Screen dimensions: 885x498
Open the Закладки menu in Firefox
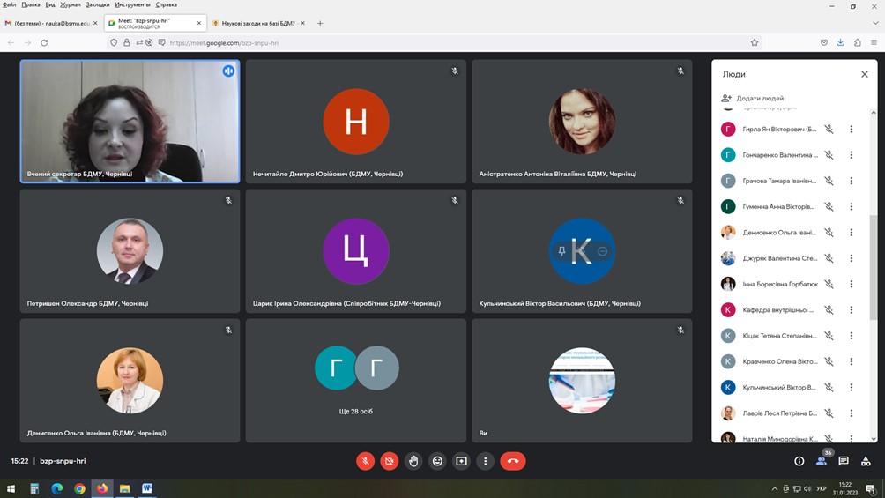pos(98,4)
